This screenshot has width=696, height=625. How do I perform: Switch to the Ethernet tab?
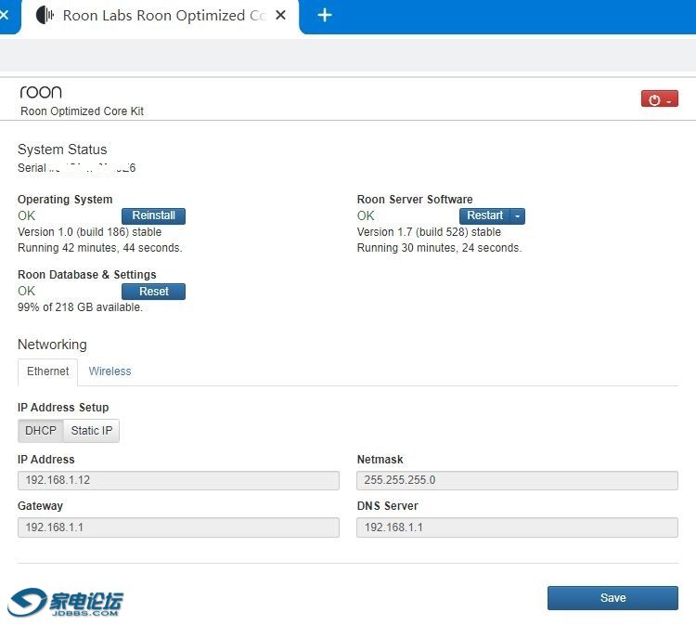48,371
